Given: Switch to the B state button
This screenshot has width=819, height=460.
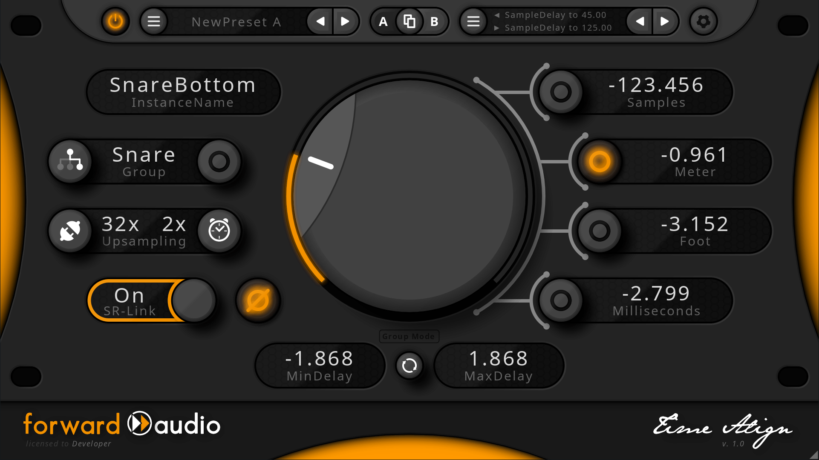Looking at the screenshot, I should (x=434, y=21).
